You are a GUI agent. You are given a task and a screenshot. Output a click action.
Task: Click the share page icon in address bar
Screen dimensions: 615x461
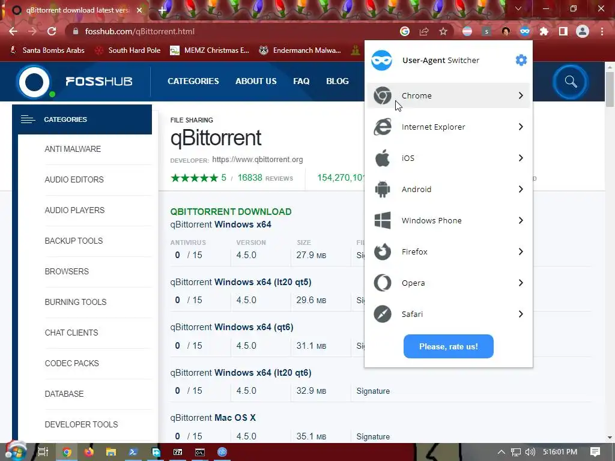424,31
